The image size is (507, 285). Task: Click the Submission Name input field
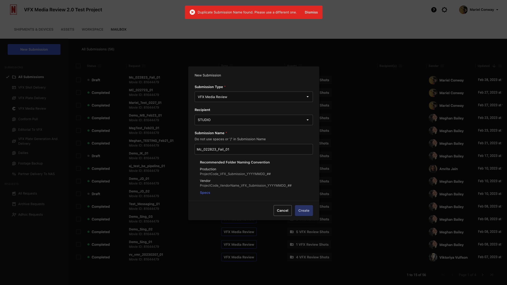tap(253, 149)
